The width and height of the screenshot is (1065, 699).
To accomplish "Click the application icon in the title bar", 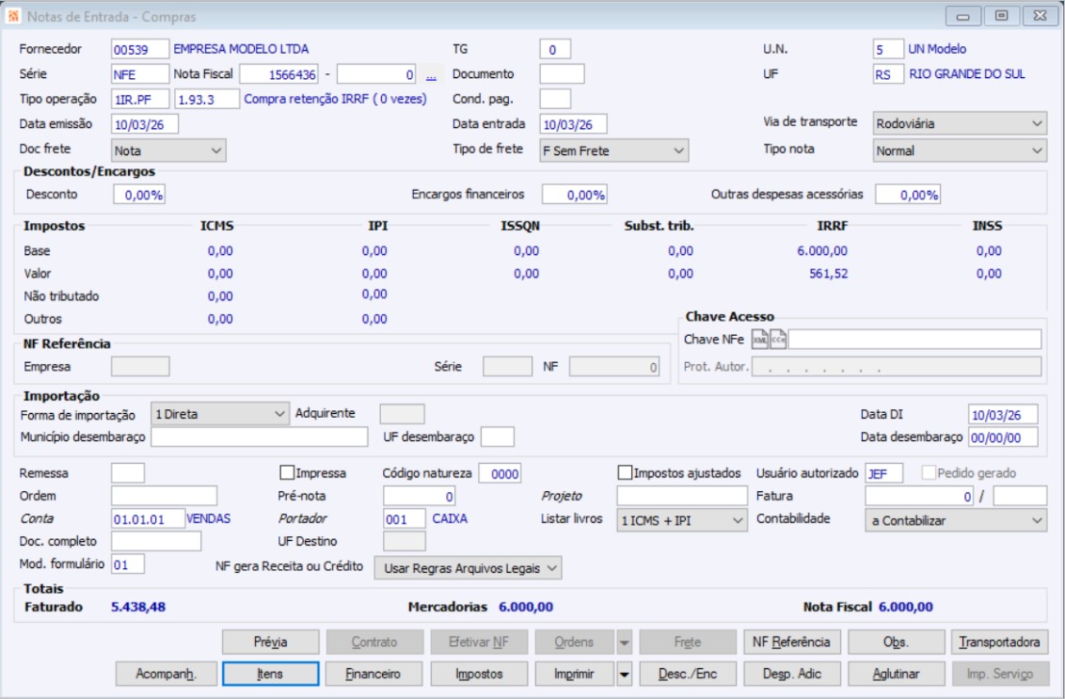I will (x=13, y=16).
